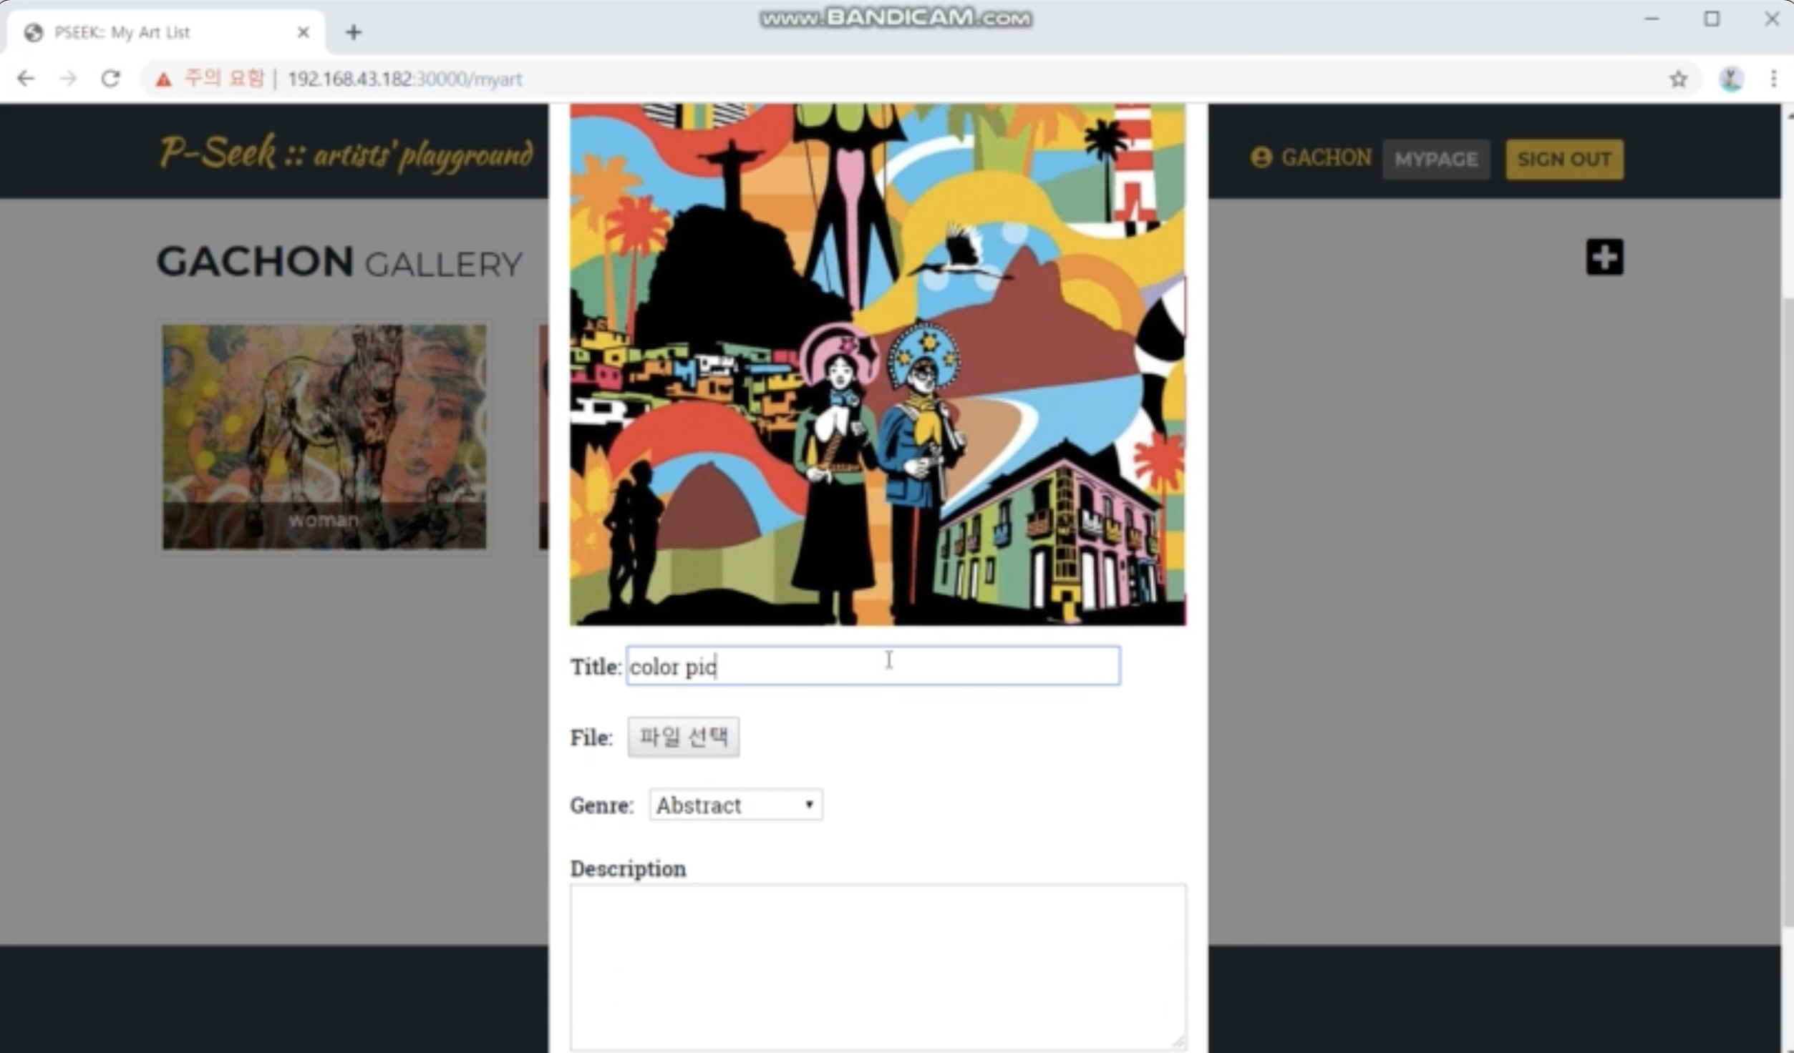The width and height of the screenshot is (1794, 1053).
Task: Click inside the Description text area
Action: 878,966
